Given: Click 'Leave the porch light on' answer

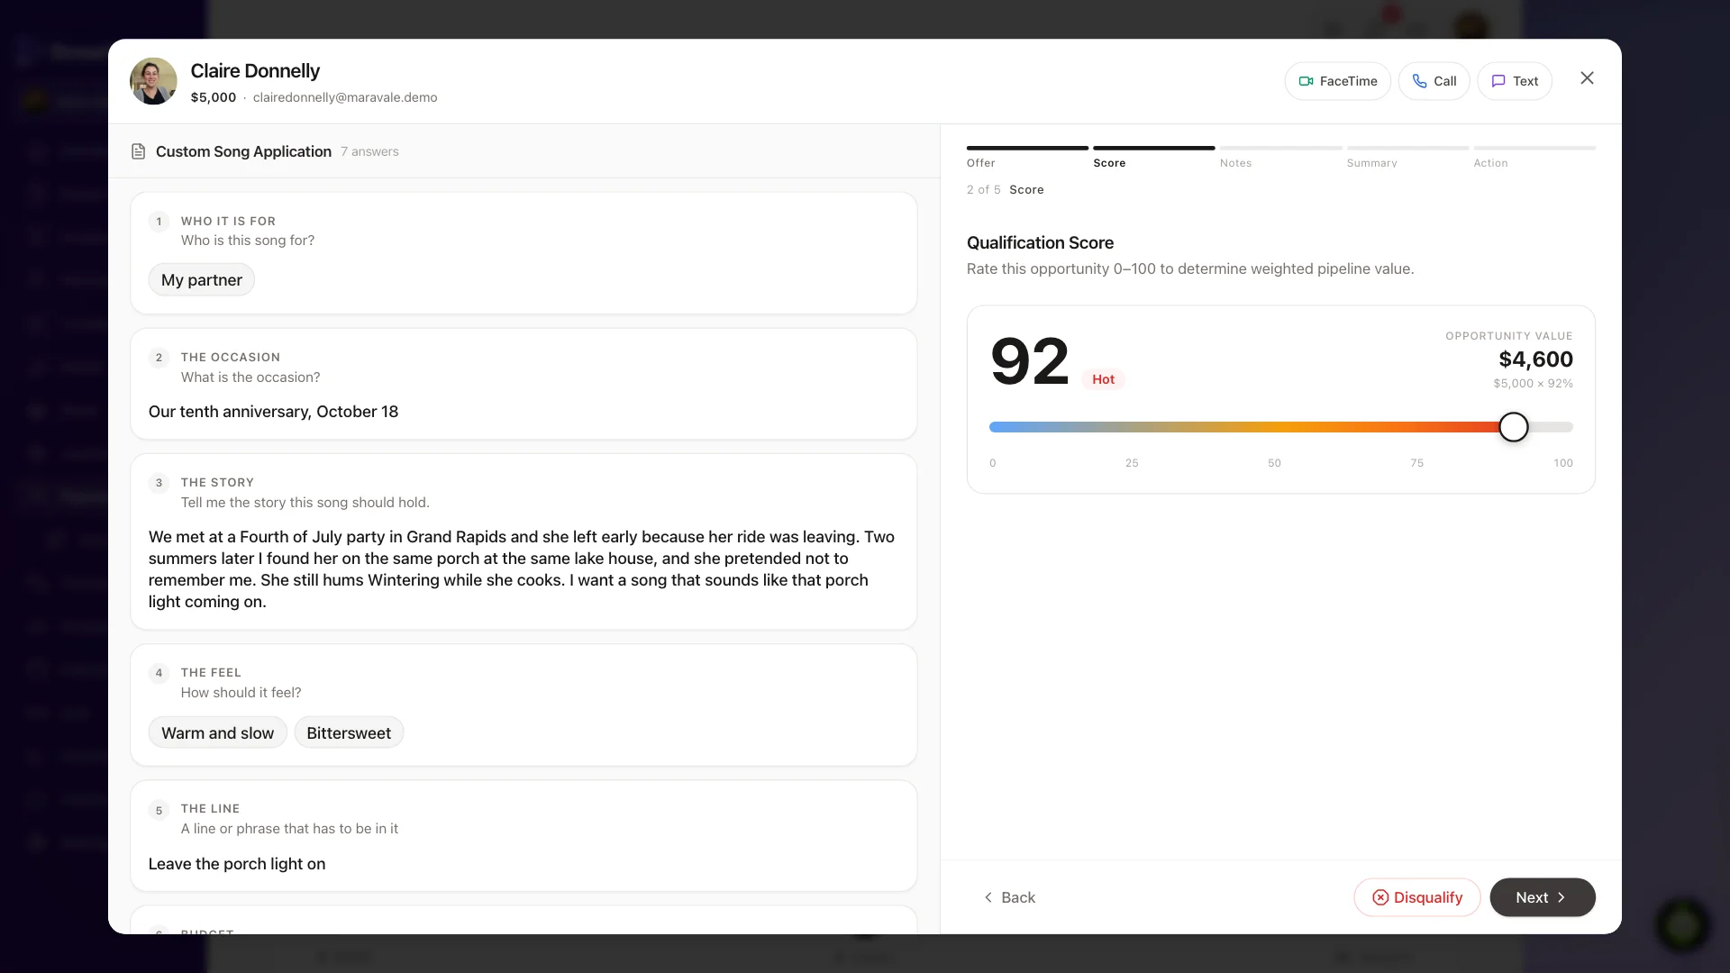Looking at the screenshot, I should [237, 864].
